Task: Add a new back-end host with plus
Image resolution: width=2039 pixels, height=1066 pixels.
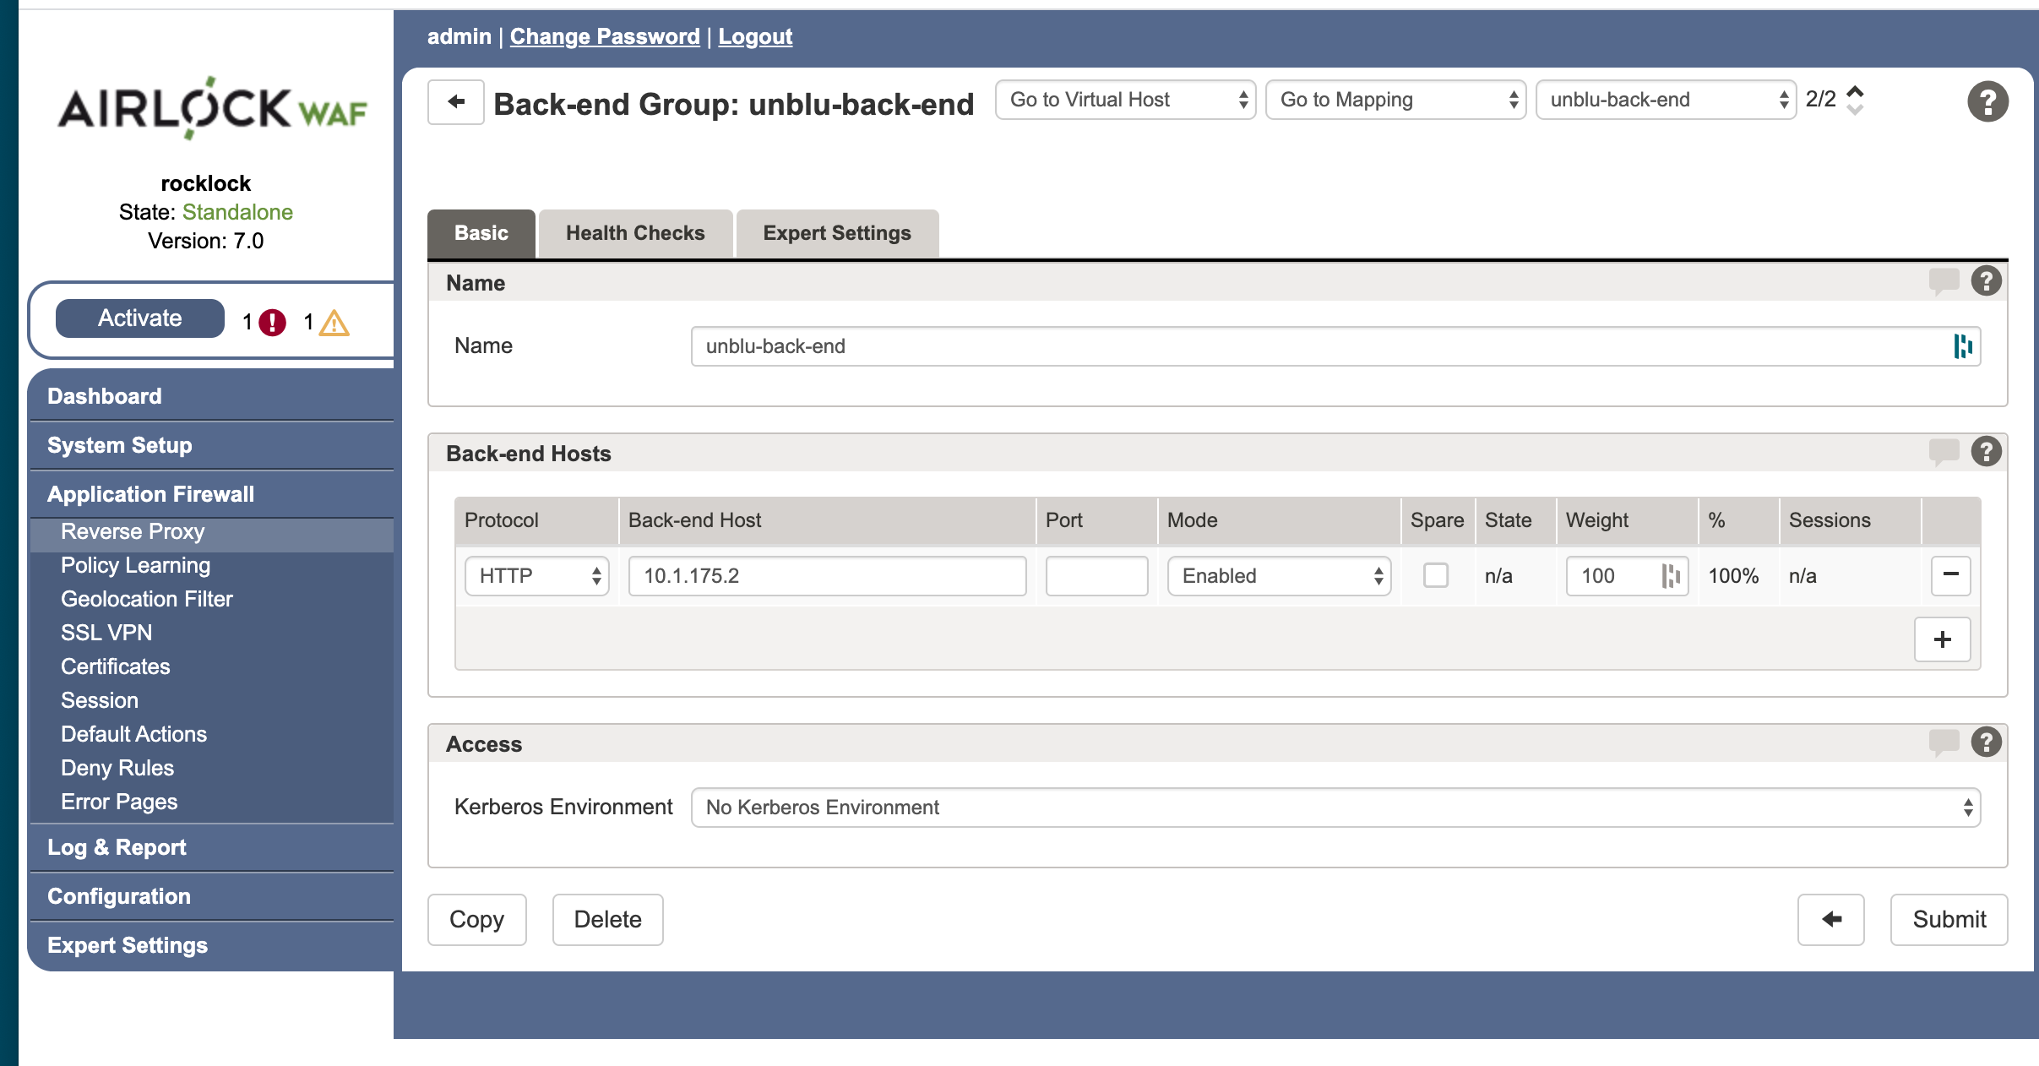Action: 1942,639
